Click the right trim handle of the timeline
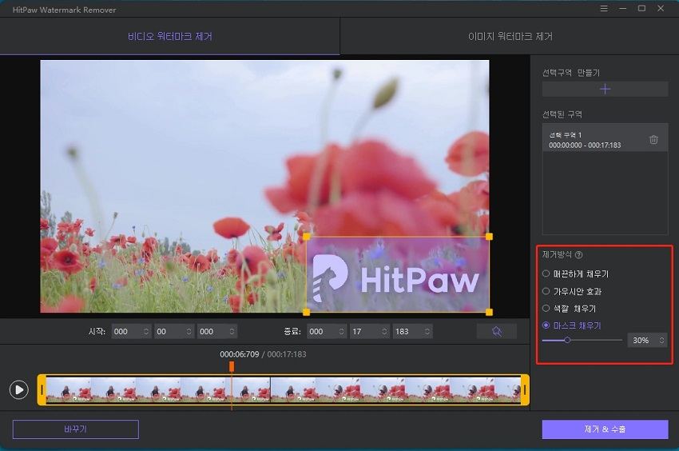This screenshot has width=679, height=451. click(525, 390)
